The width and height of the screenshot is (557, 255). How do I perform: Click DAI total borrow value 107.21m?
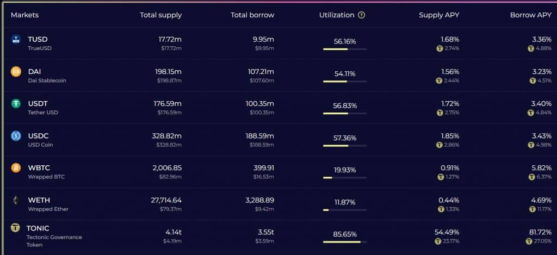pyautogui.click(x=261, y=72)
